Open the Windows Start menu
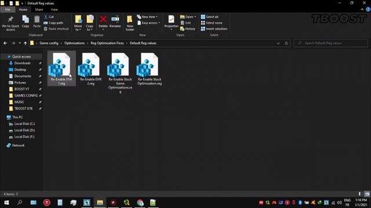 (x=6, y=203)
